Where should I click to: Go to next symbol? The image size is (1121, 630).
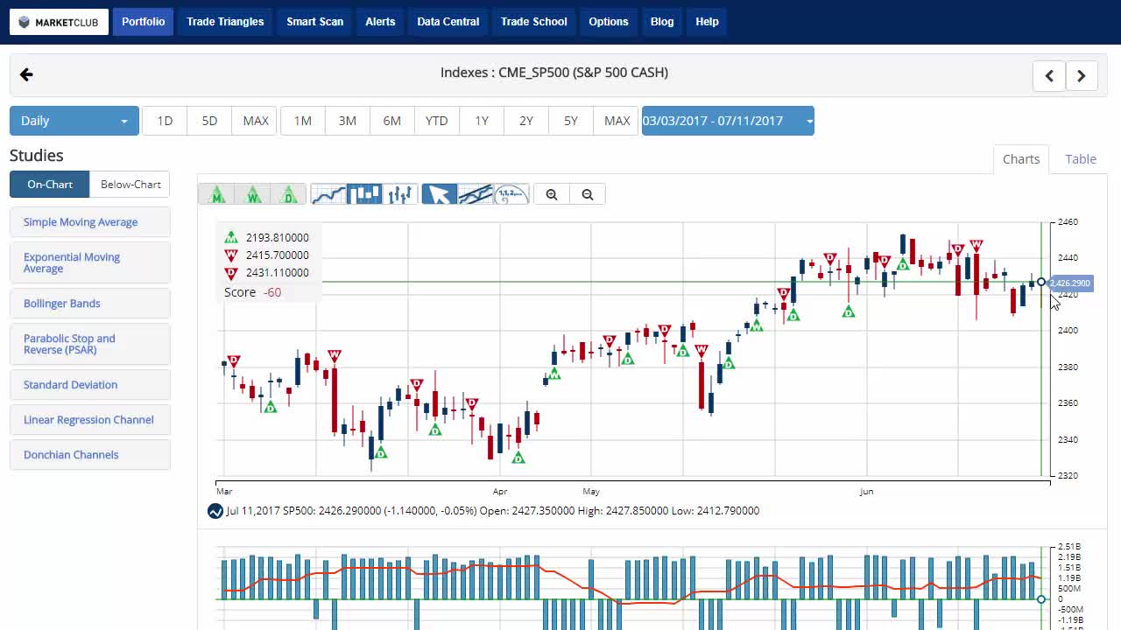1082,76
